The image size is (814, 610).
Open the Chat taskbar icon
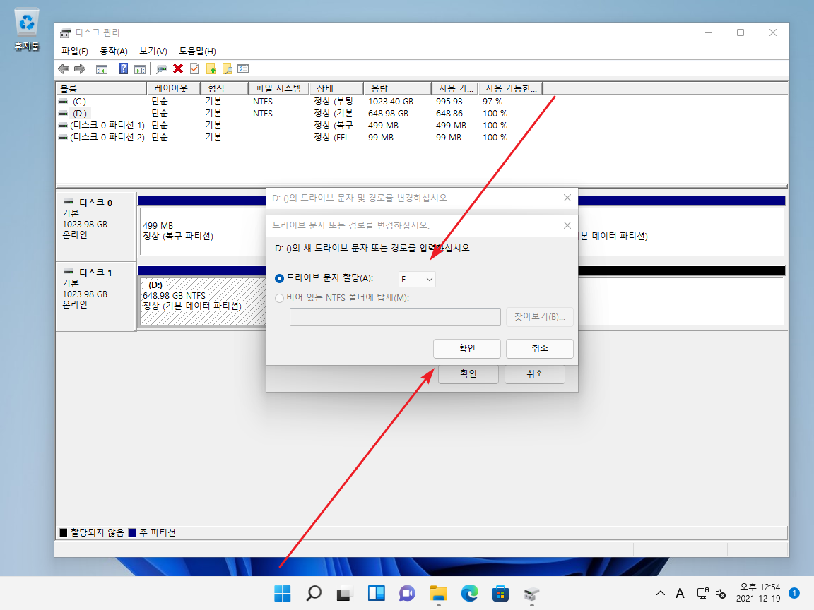(407, 593)
